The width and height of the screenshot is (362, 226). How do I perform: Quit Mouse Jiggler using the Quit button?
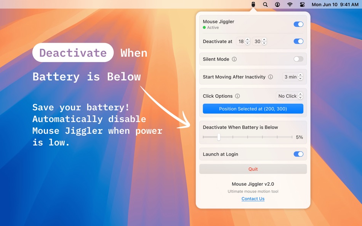(x=253, y=169)
